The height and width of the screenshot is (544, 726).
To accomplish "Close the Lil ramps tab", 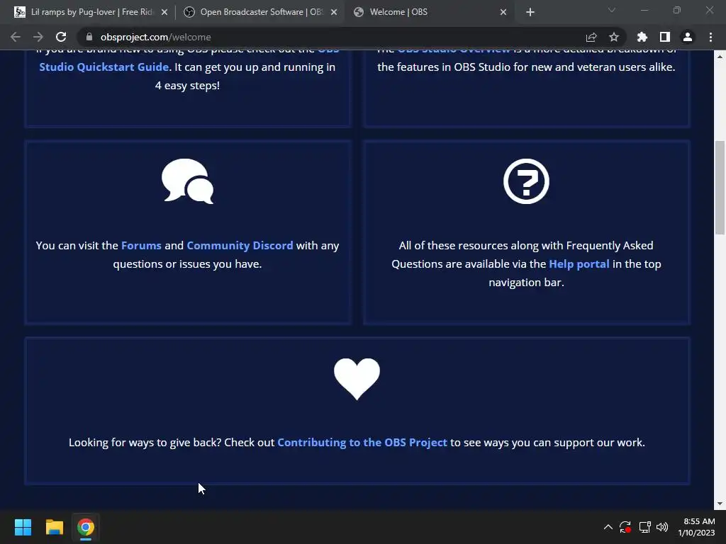I will point(164,13).
